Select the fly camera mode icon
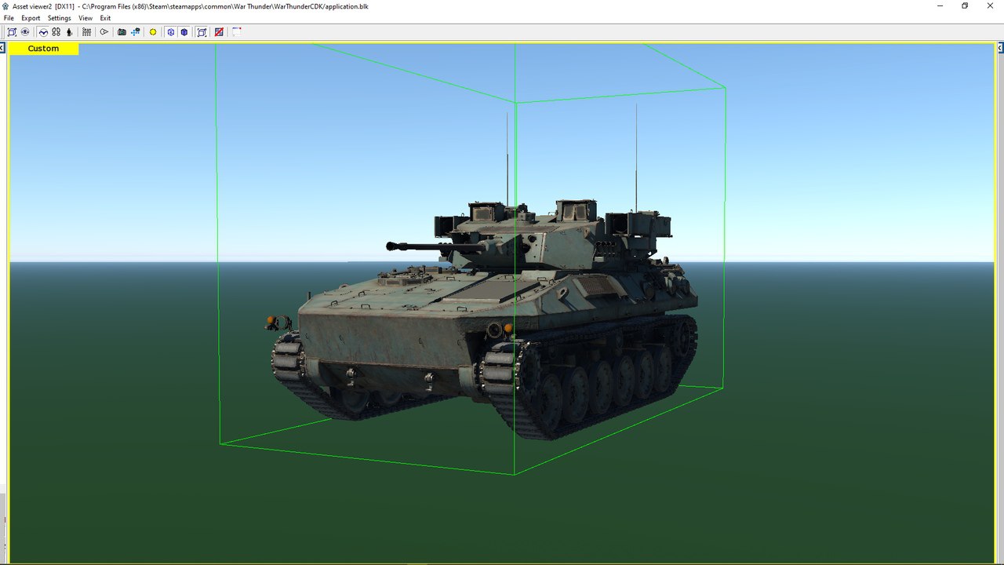Screen dimensions: 1004x565 (x=43, y=32)
